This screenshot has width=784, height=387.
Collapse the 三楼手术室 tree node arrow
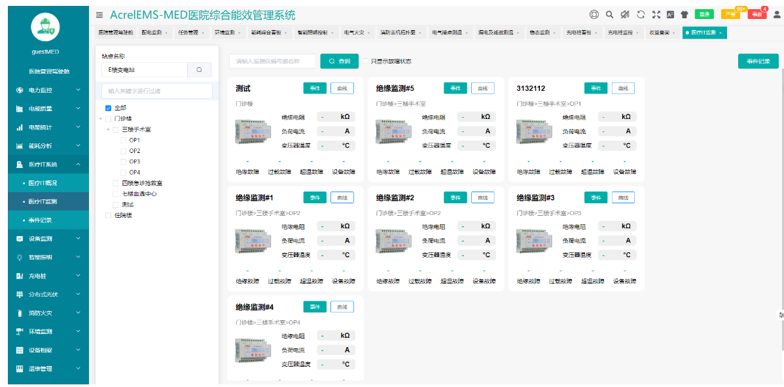(108, 129)
